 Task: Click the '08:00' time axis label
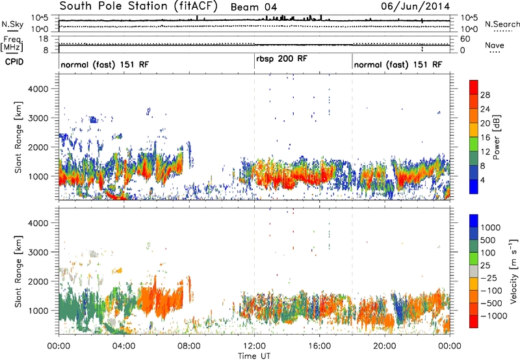coord(189,346)
